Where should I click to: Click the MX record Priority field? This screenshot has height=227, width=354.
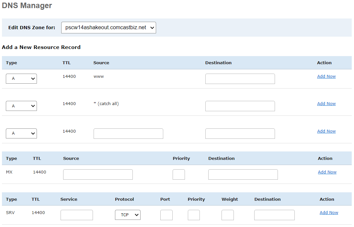click(x=178, y=174)
